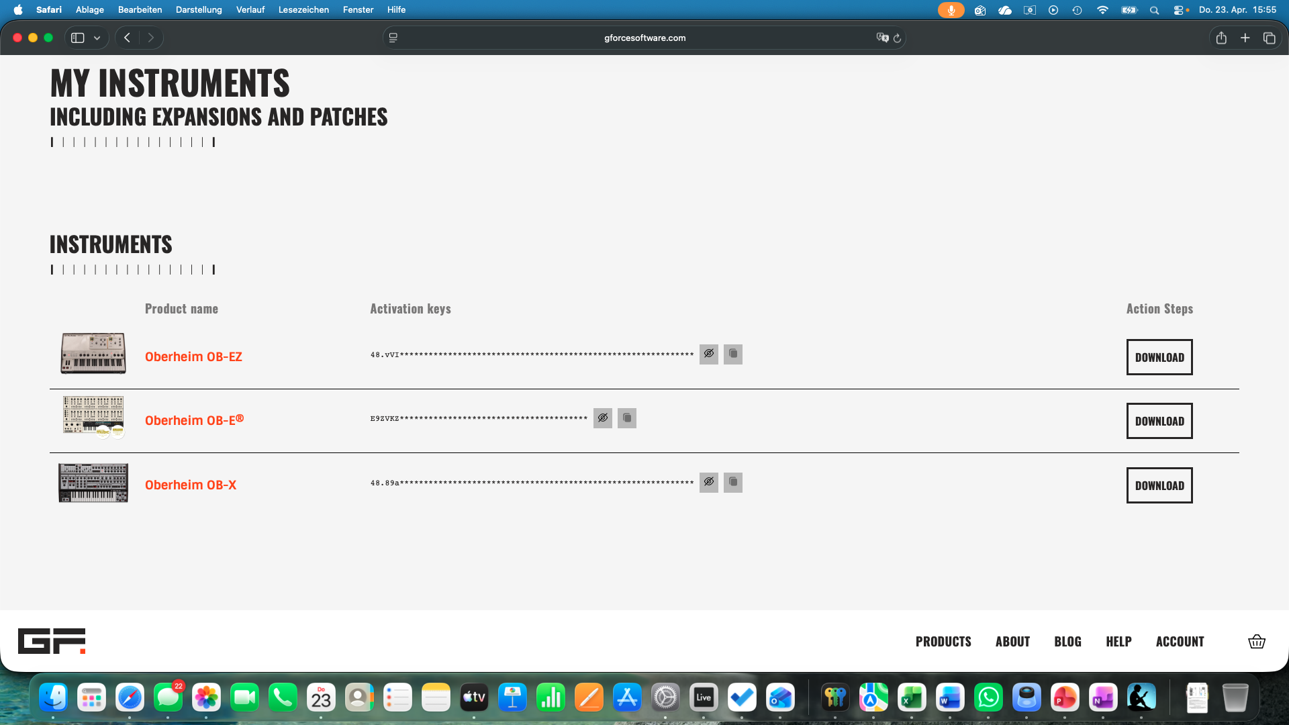
Task: Click the translate icon in the address bar
Action: (882, 38)
